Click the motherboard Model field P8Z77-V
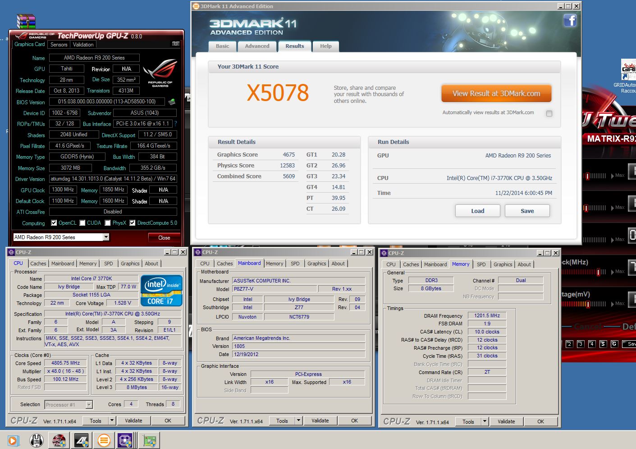Screen dimensions: 636x449 click(275, 289)
